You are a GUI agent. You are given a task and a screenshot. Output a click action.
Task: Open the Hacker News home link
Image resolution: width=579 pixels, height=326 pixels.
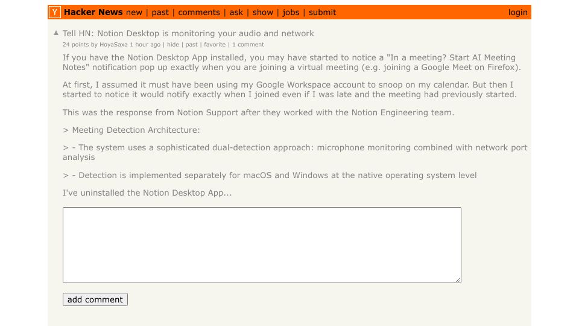click(93, 12)
